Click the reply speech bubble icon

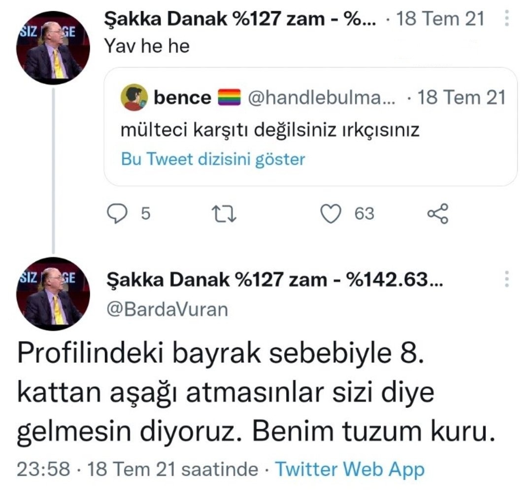[x=118, y=214]
